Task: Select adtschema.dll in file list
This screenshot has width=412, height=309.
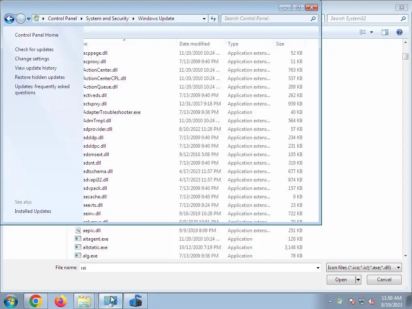Action: 98,171
